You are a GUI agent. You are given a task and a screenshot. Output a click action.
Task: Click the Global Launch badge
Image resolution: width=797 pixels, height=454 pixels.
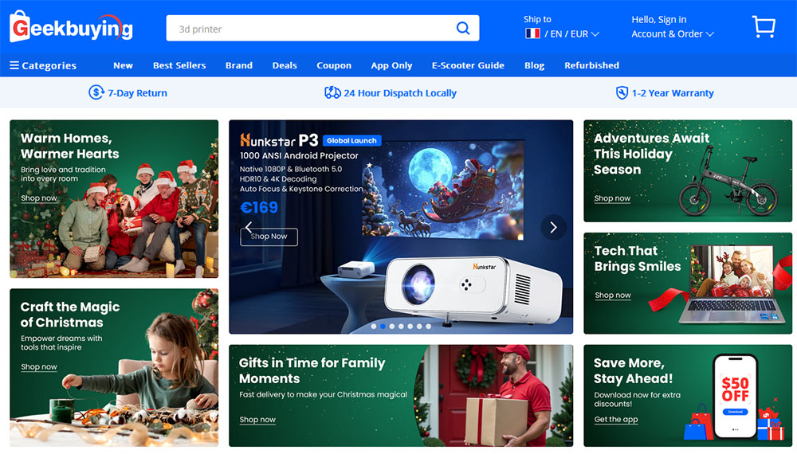(351, 141)
